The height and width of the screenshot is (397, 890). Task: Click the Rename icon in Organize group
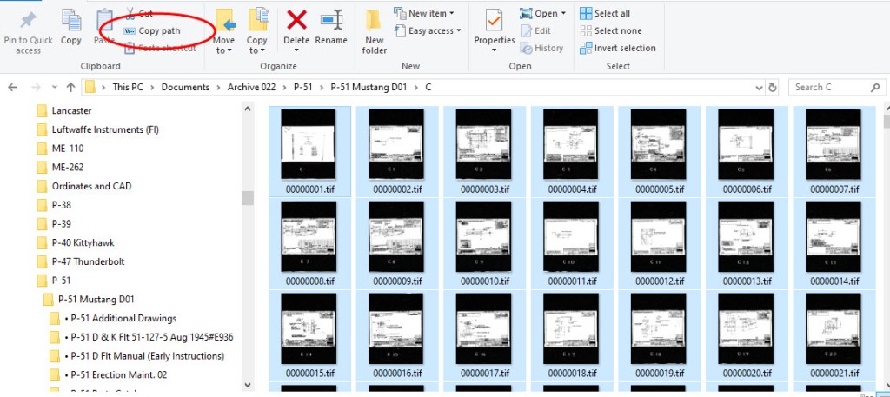click(331, 21)
